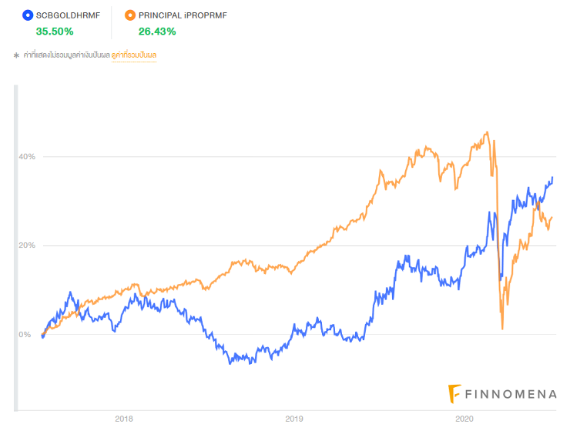The height and width of the screenshot is (434, 570).
Task: Click the orange PRINCIPAL iPROPRMF legend circle
Action: [130, 15]
